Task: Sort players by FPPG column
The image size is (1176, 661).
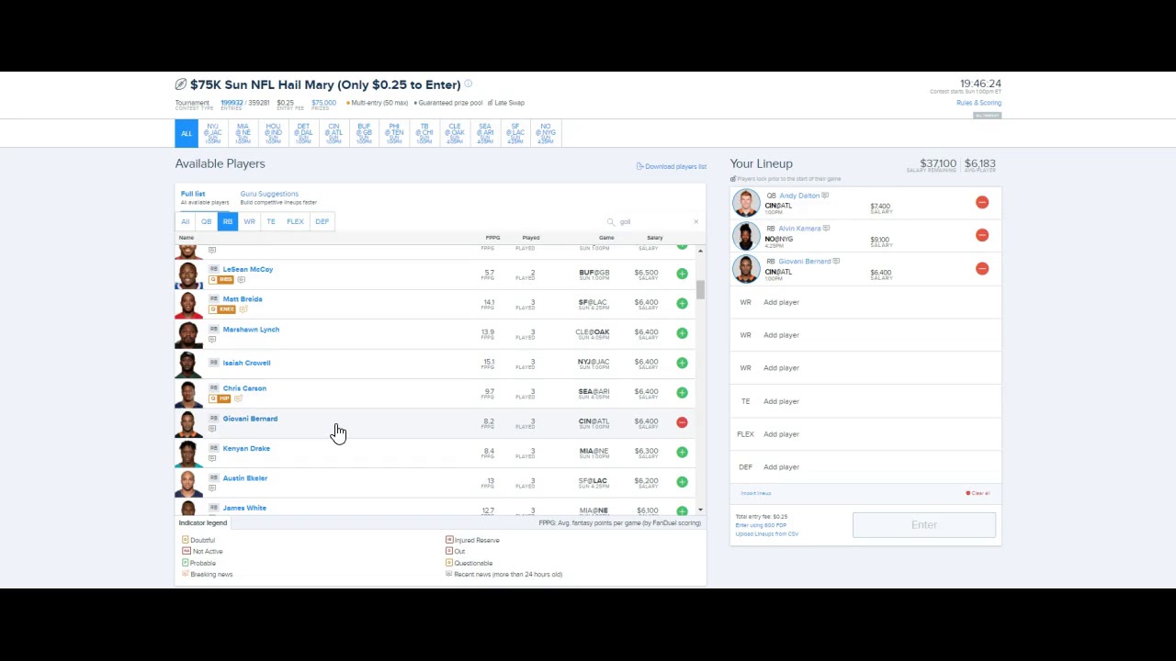Action: (492, 238)
